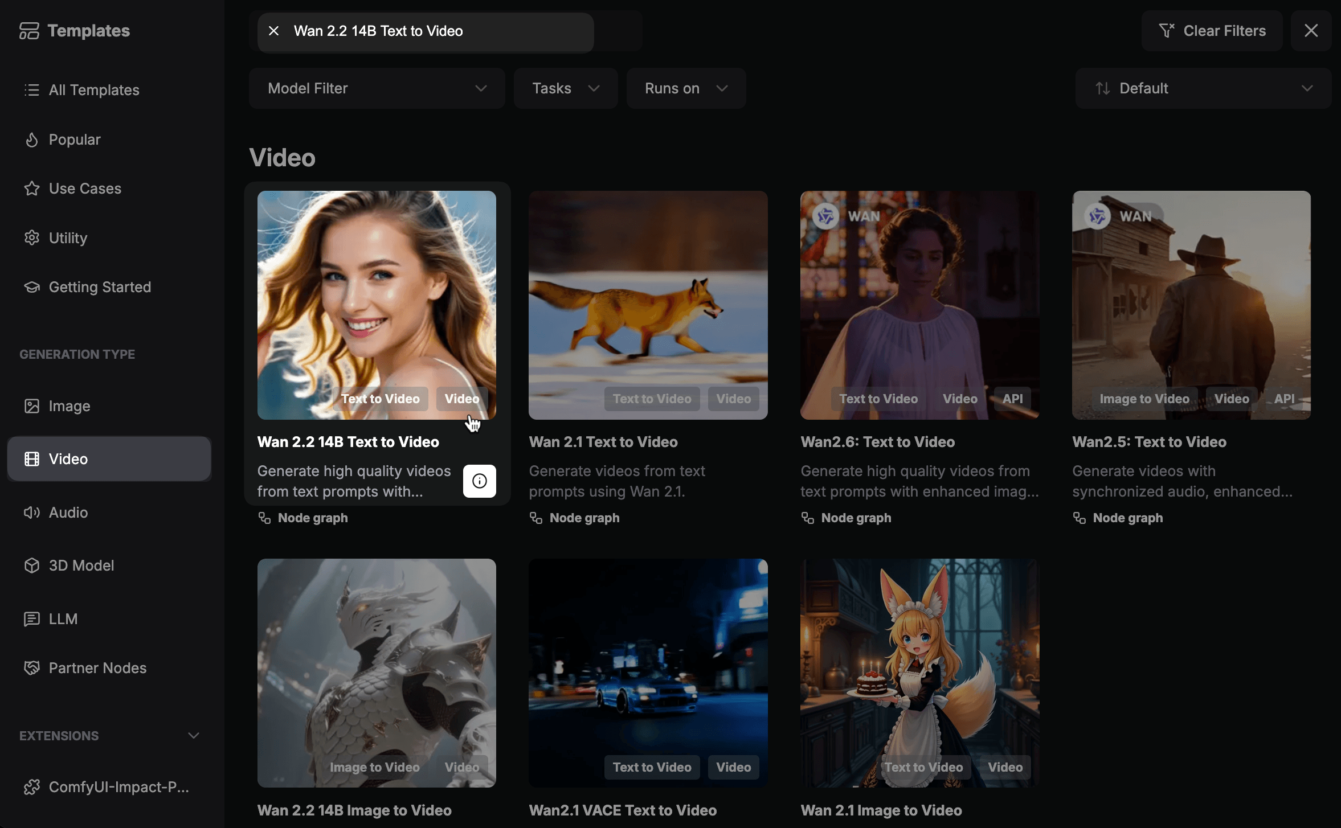
Task: Click the Partner Nodes handshake icon
Action: tap(32, 668)
